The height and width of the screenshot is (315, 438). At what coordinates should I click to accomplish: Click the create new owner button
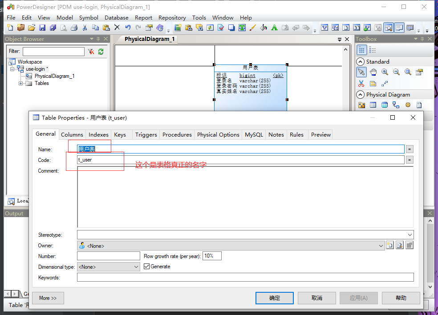390,245
